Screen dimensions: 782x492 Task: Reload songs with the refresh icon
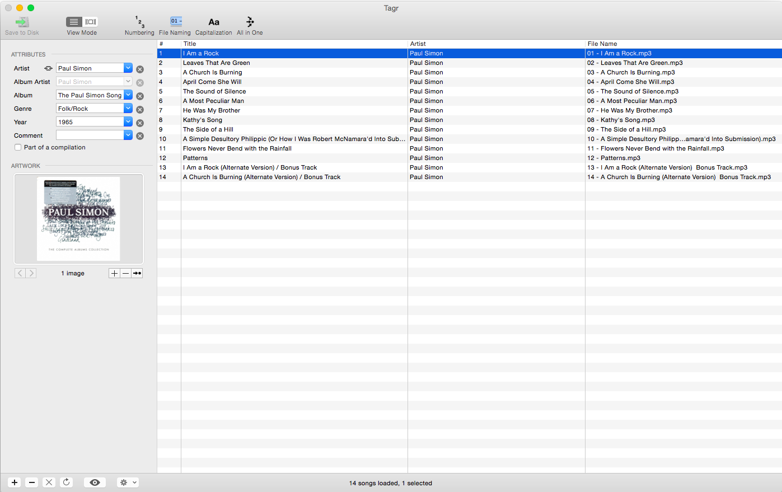[x=66, y=482]
